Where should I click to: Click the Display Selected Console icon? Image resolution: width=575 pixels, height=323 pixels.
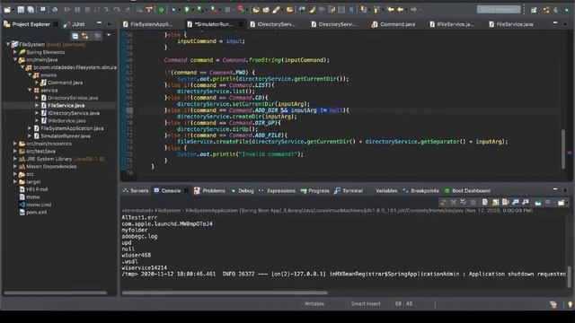click(x=548, y=202)
